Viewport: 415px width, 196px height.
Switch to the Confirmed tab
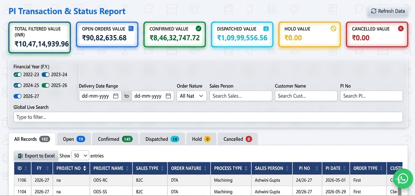[x=115, y=139]
